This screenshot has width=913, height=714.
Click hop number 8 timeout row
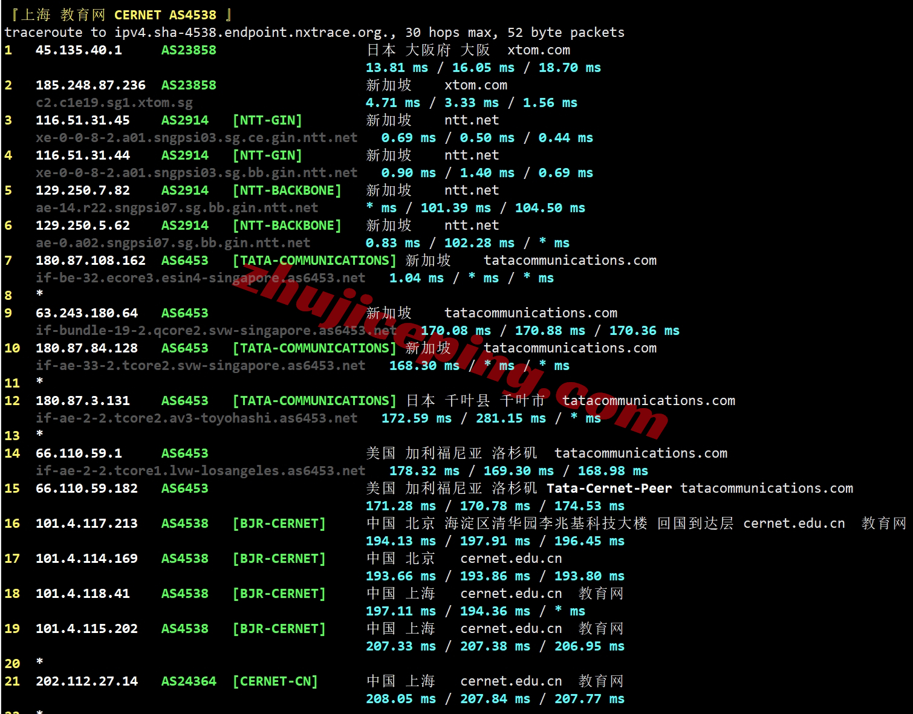tap(24, 295)
